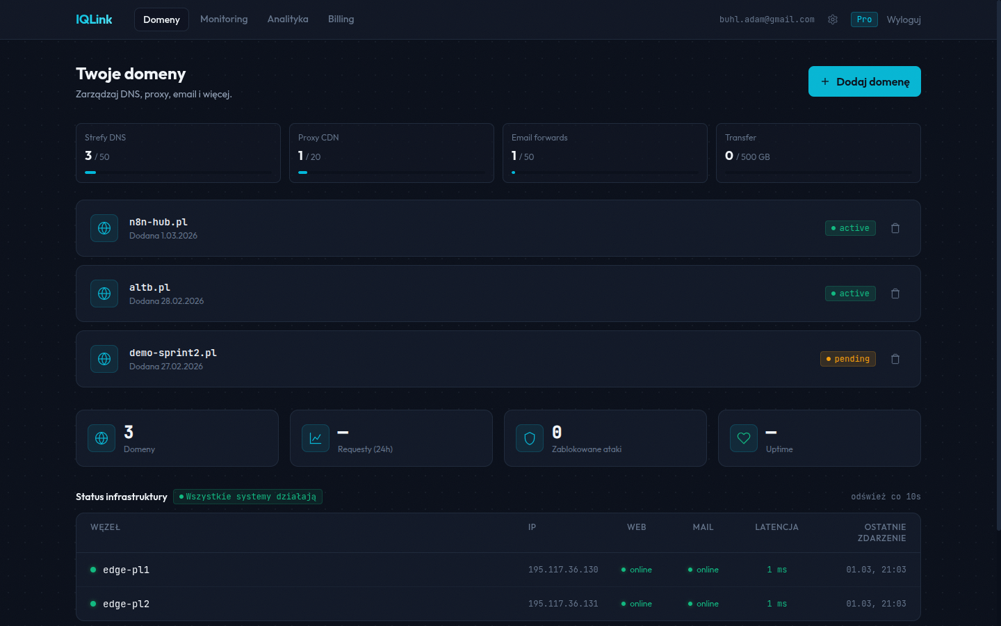The image size is (1001, 626).
Task: Select the edge-pl1 node row
Action: 126,570
